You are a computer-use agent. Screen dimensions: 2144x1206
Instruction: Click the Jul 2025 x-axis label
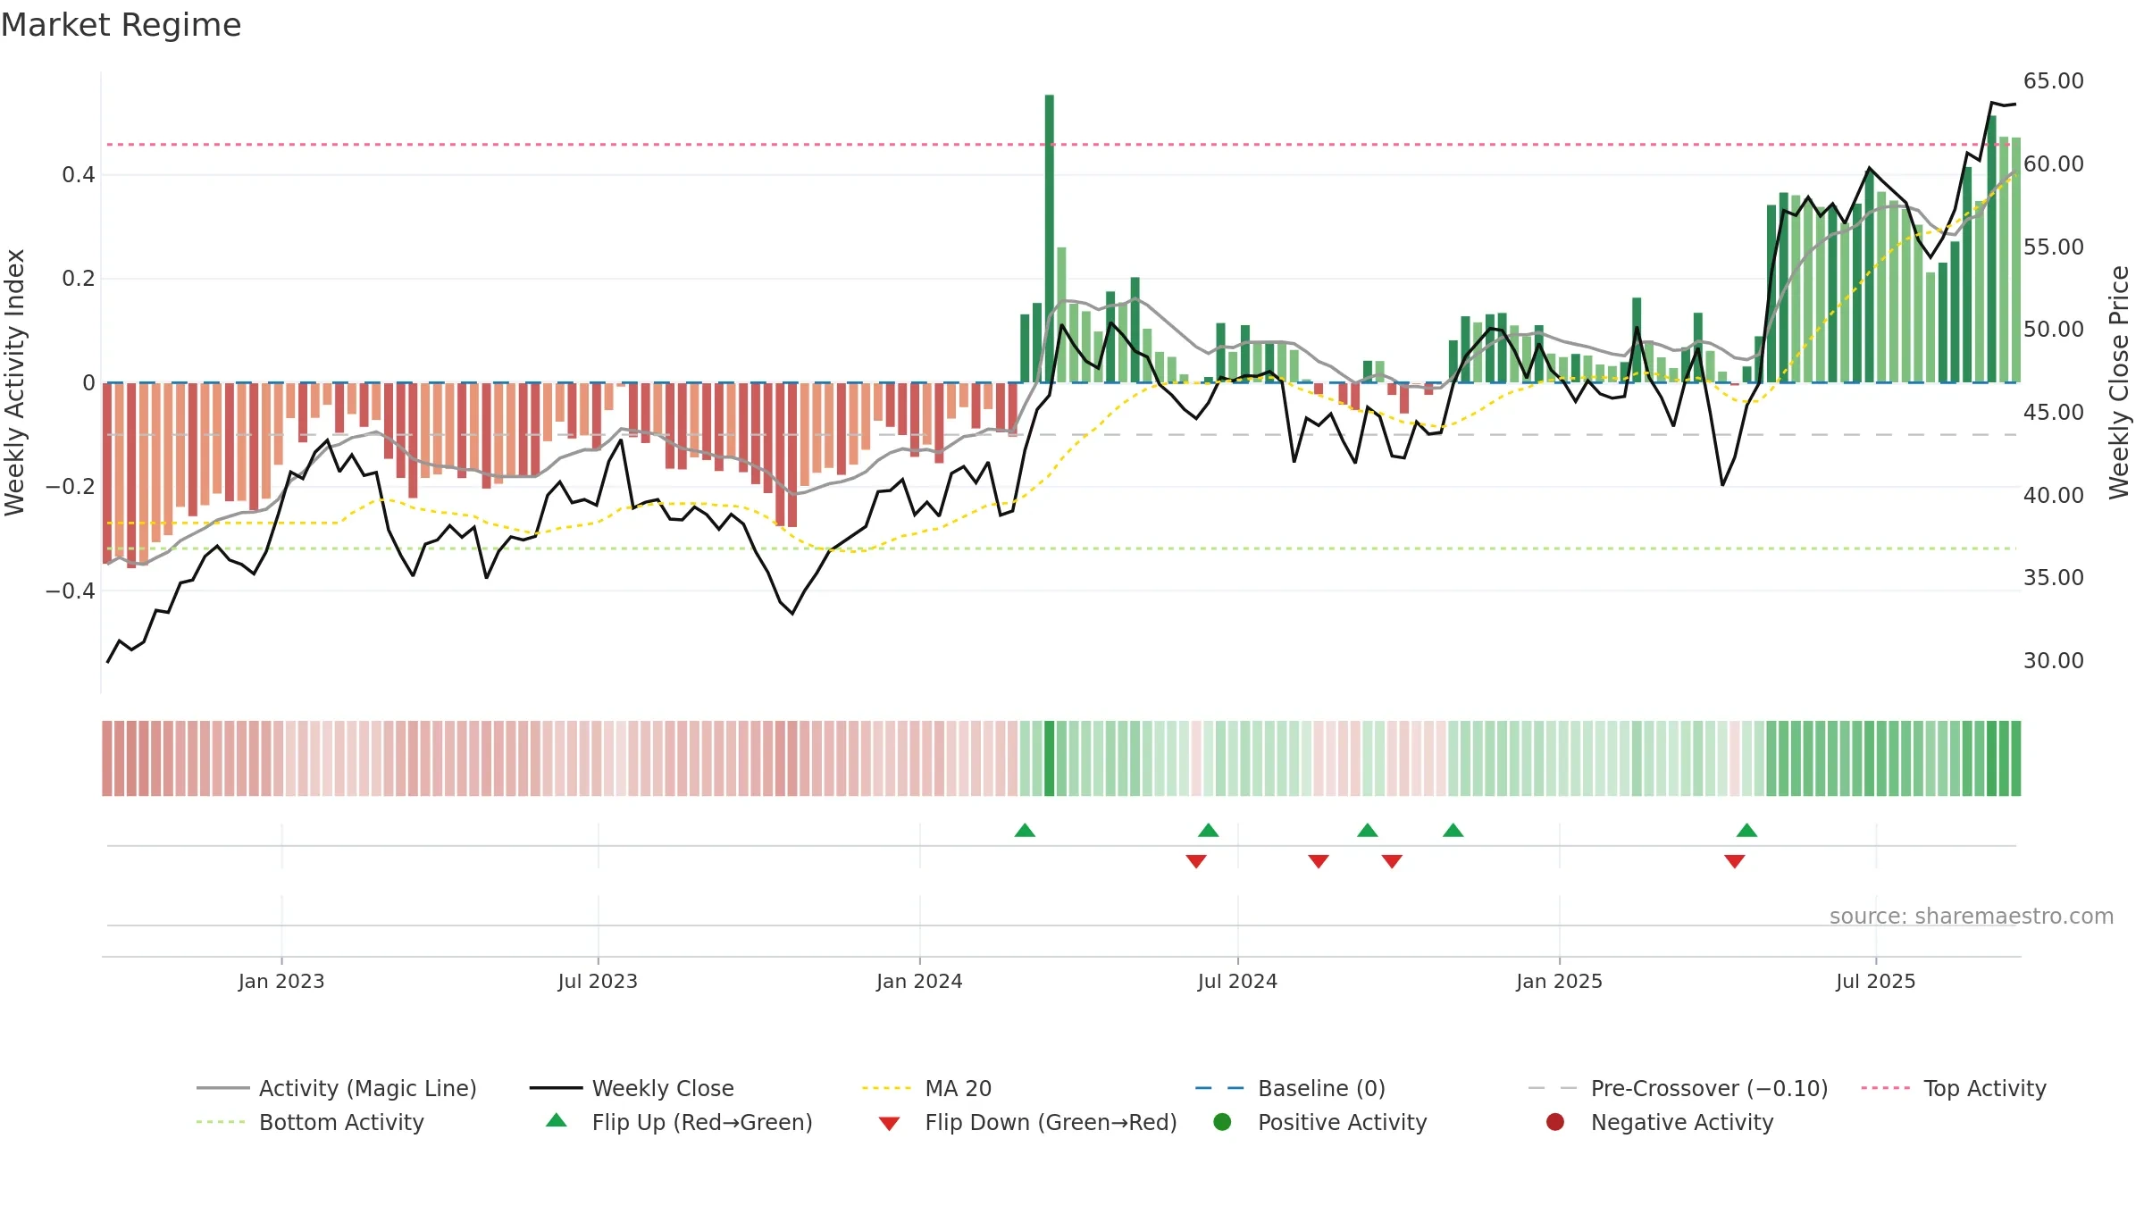(x=1876, y=981)
